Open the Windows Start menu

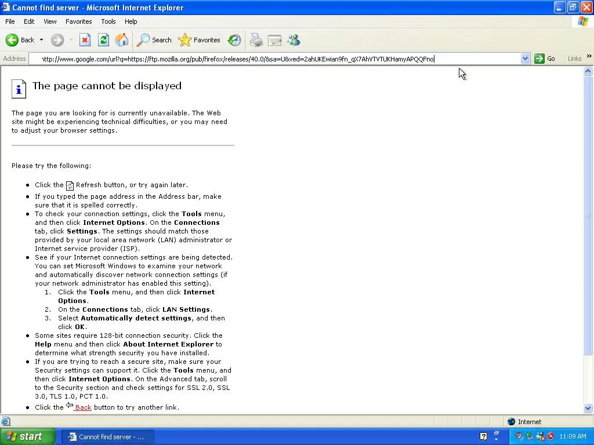[x=28, y=437]
